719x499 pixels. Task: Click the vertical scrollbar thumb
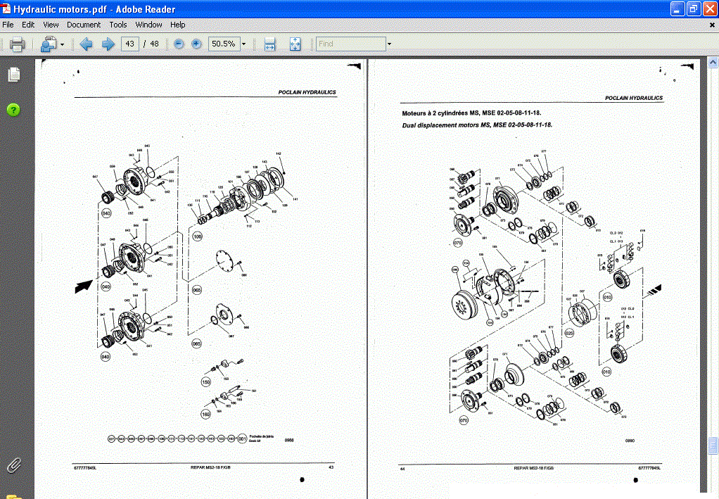click(713, 448)
